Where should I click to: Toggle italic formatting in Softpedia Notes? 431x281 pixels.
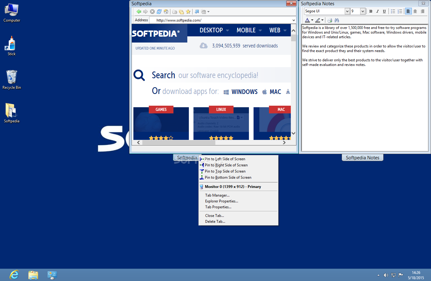coord(377,11)
